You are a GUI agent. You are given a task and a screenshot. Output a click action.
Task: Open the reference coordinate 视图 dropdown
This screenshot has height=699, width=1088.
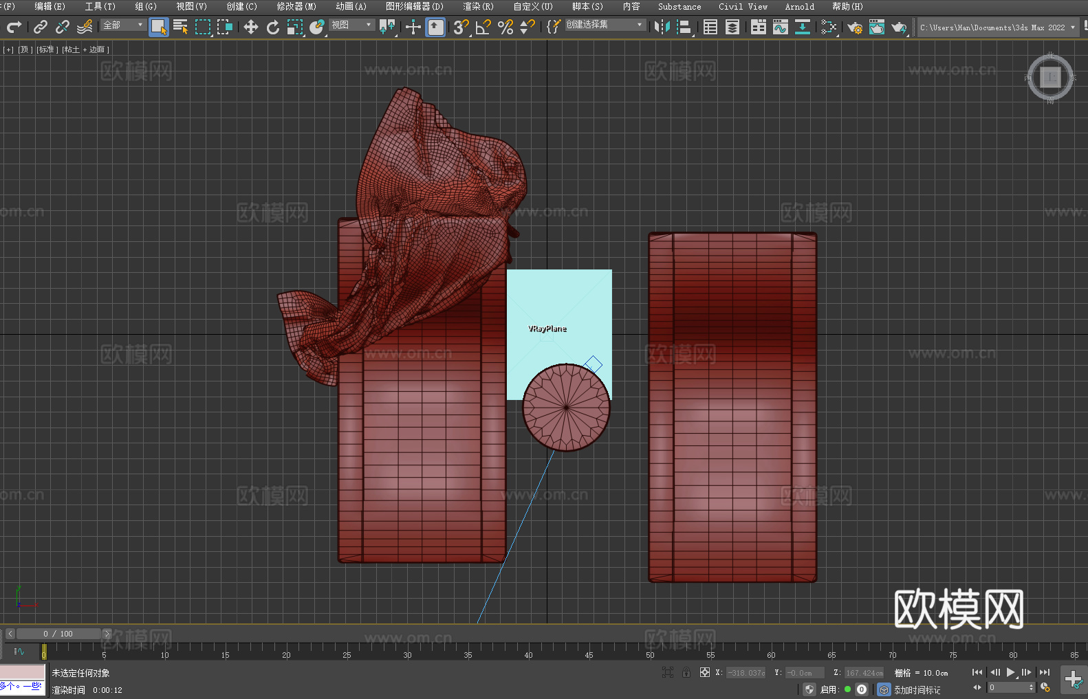pyautogui.click(x=351, y=25)
